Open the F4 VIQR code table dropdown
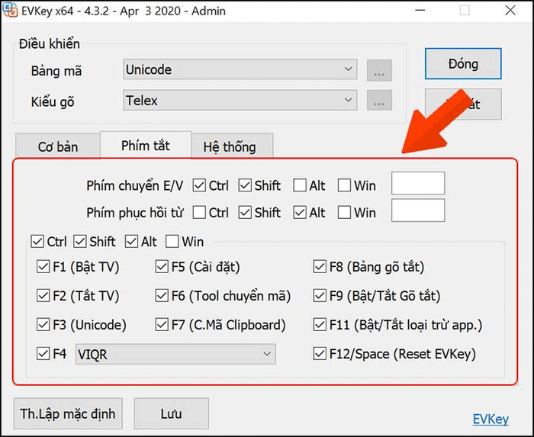 click(175, 354)
